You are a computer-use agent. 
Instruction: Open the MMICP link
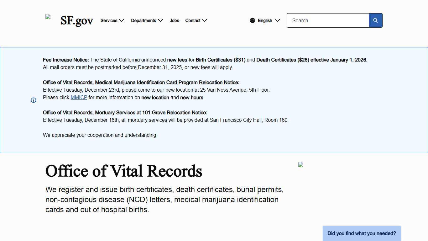pos(79,97)
